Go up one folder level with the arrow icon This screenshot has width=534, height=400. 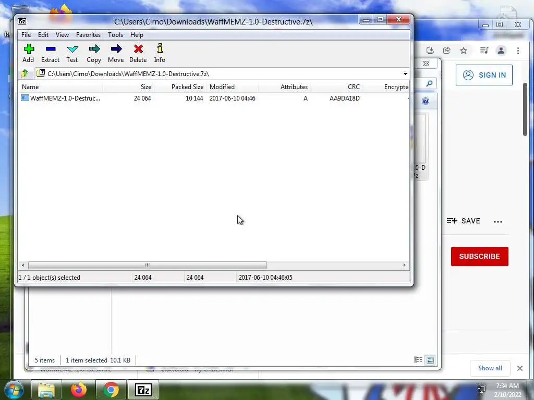[x=25, y=73]
